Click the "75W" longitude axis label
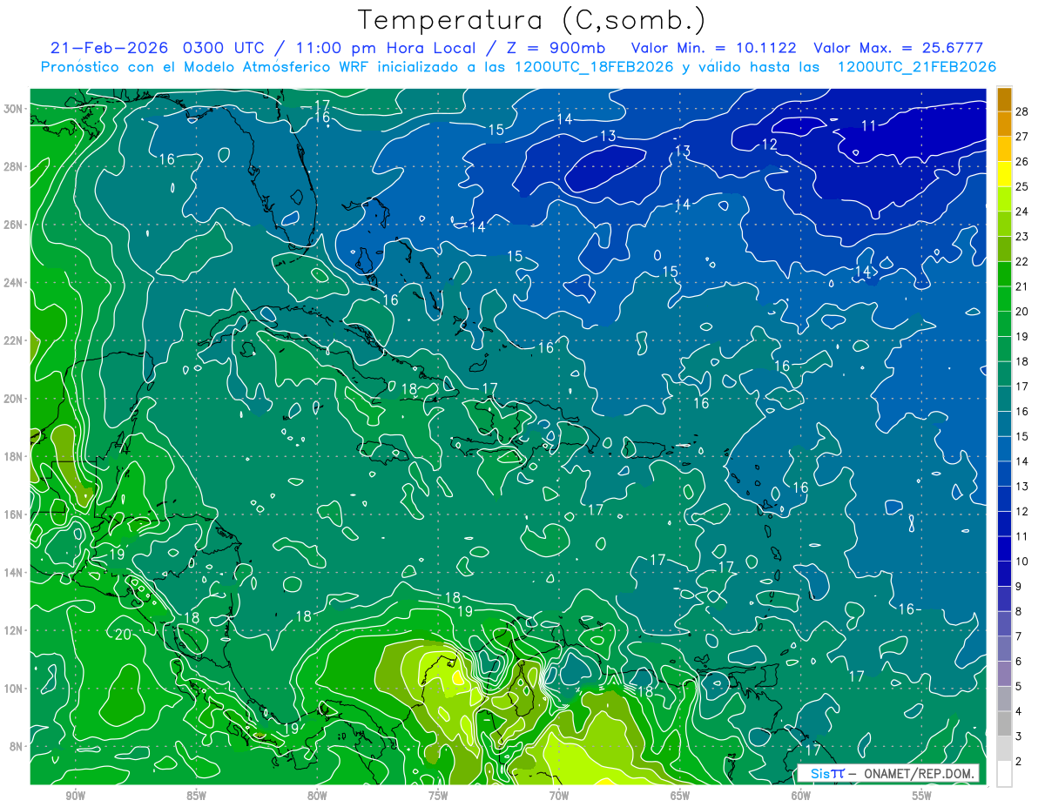The image size is (1045, 807). click(x=438, y=797)
